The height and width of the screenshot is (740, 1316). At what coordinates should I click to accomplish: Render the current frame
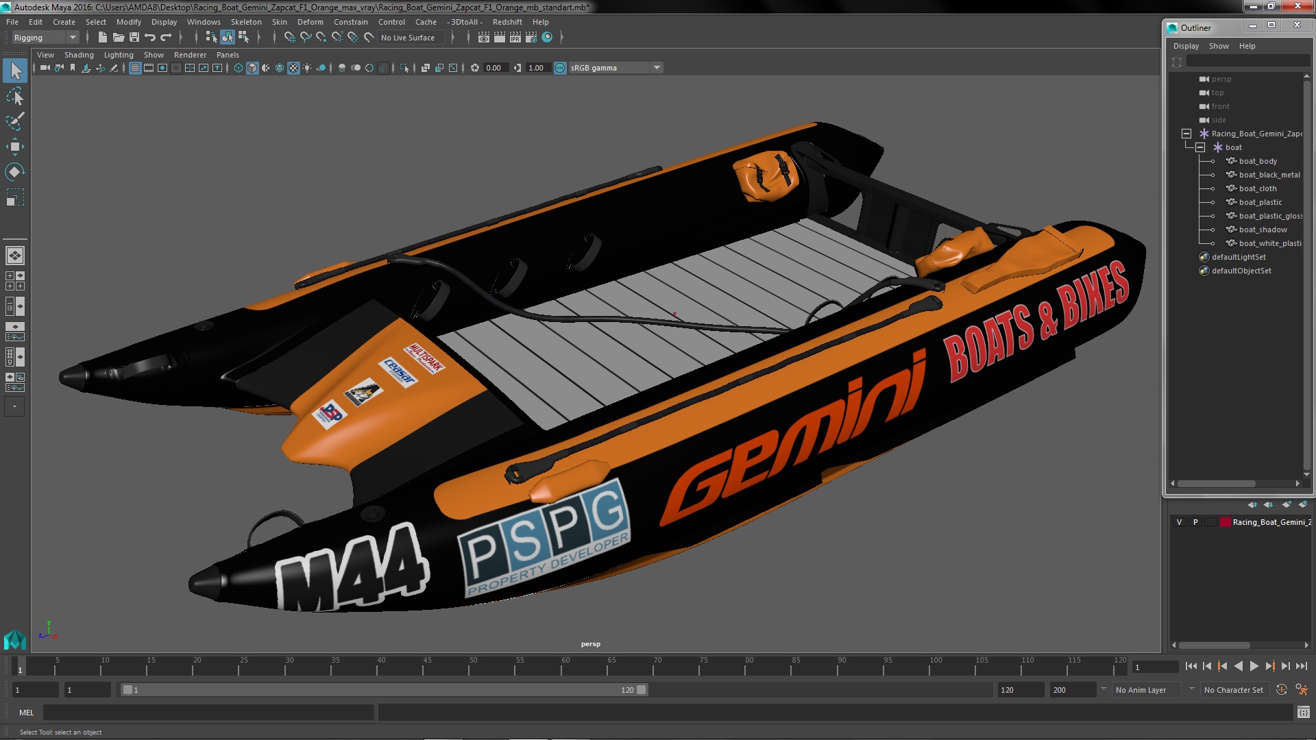pyautogui.click(x=500, y=38)
